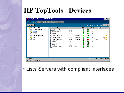Viewport: 124px width, 93px height.
Task: Expand the third child folder in the tree
Action: pyautogui.click(x=30, y=34)
